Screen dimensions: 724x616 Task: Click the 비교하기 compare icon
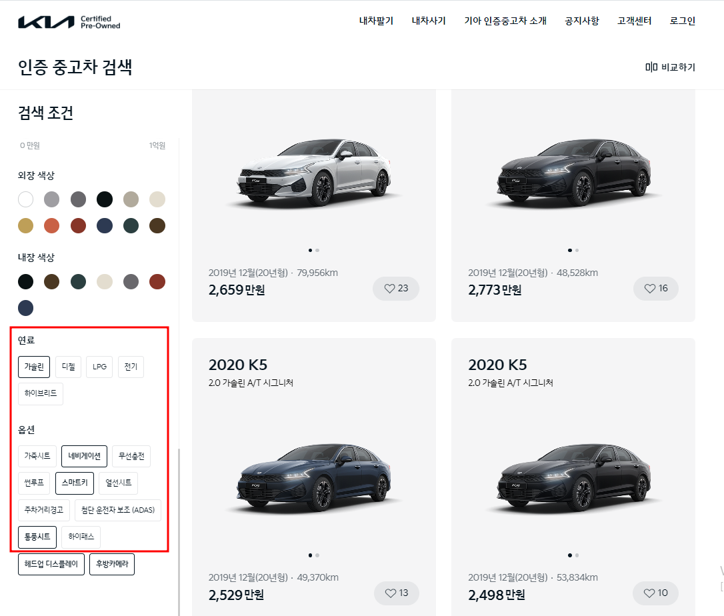tap(651, 67)
